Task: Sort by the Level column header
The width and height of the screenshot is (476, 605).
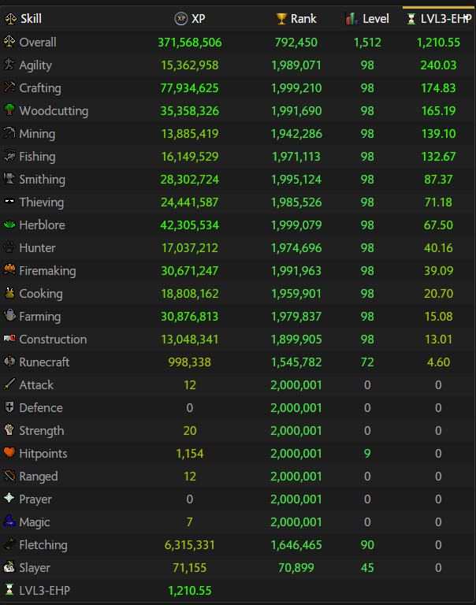Action: pos(367,19)
